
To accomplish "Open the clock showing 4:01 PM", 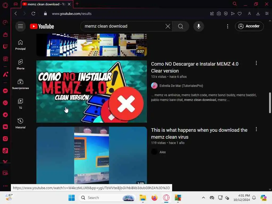I will pyautogui.click(x=241, y=198).
